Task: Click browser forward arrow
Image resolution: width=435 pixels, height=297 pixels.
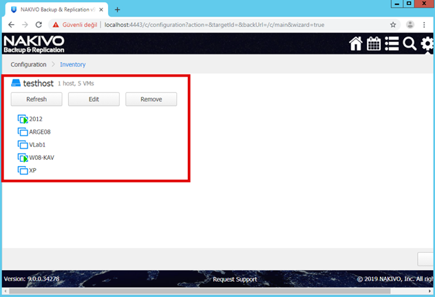Action: pyautogui.click(x=25, y=25)
